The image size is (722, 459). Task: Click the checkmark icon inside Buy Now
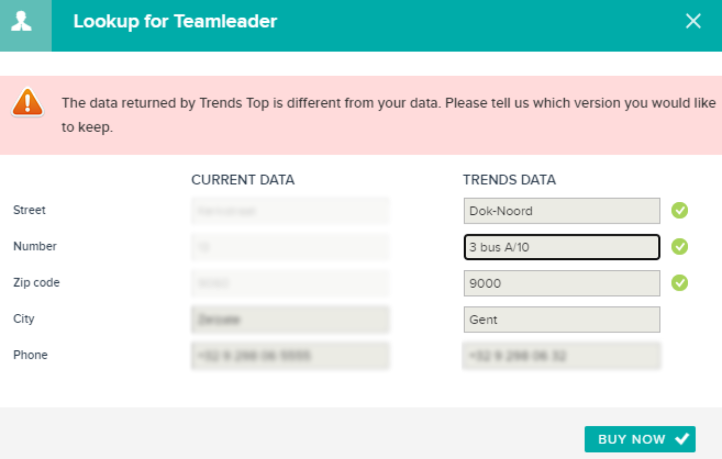pos(682,439)
